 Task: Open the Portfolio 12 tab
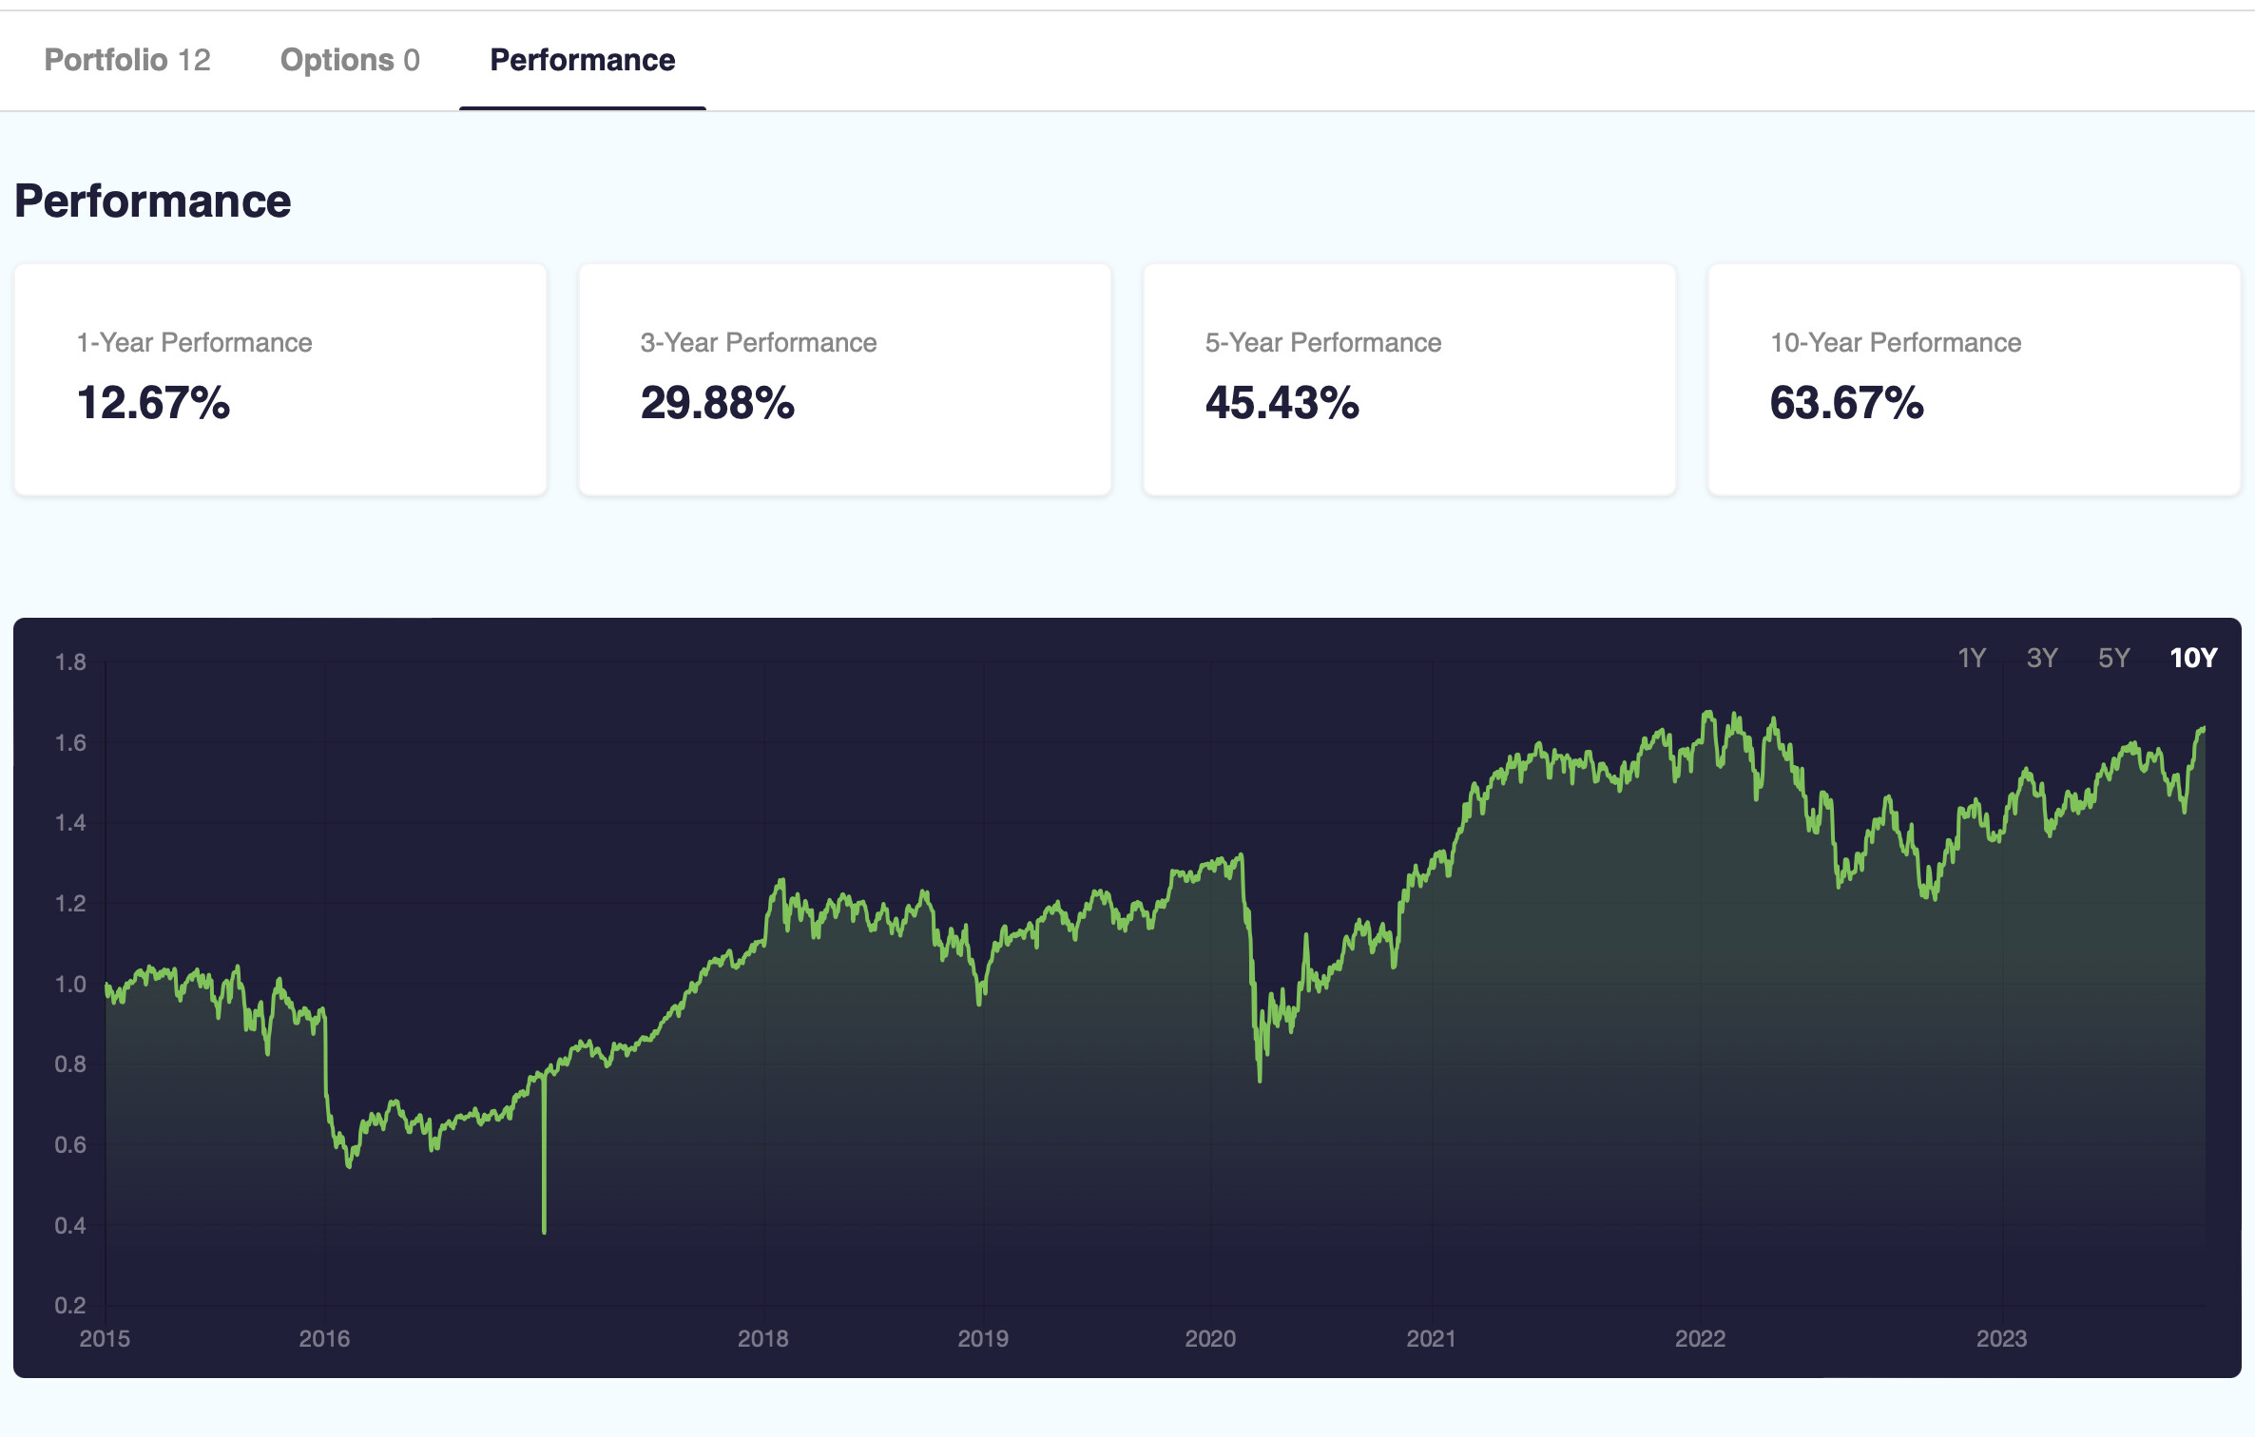(127, 60)
